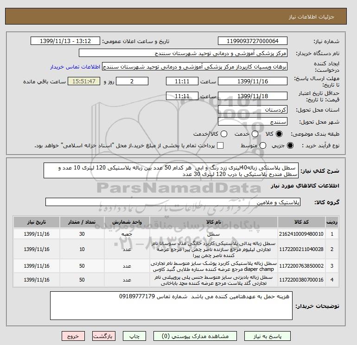Click the quantity 10 cell in row 2
Viewport: 357px width, 345px height.
[x=82, y=249]
